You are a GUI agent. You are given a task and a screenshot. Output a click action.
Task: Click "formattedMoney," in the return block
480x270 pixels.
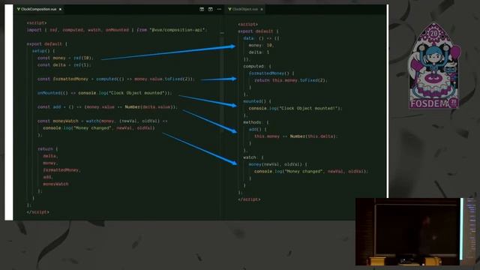[x=61, y=170]
